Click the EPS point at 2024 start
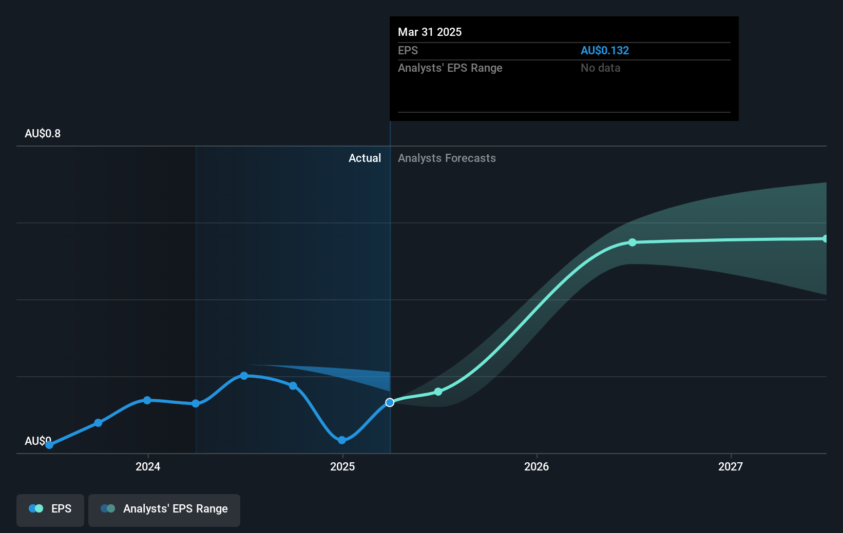 point(147,400)
